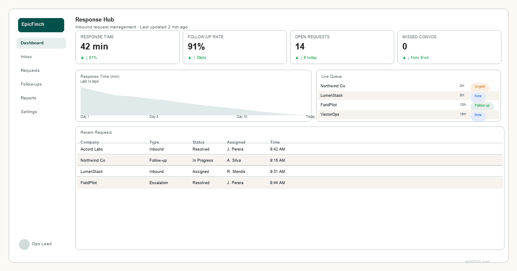Toggle the New badge on LumenStack
517x271 pixels.
pos(478,96)
